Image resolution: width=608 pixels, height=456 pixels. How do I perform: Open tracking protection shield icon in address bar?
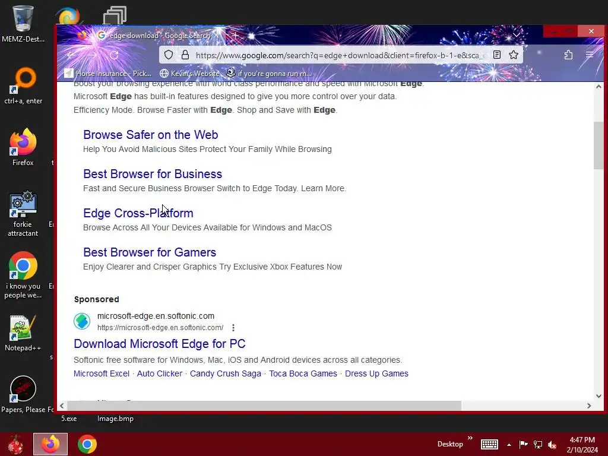coord(168,55)
